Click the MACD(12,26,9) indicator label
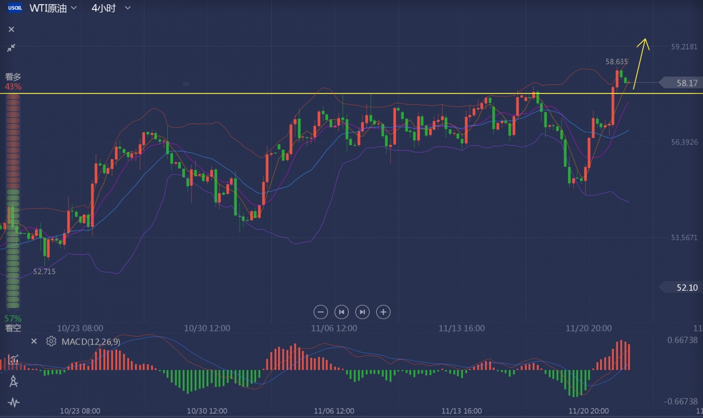 91,341
